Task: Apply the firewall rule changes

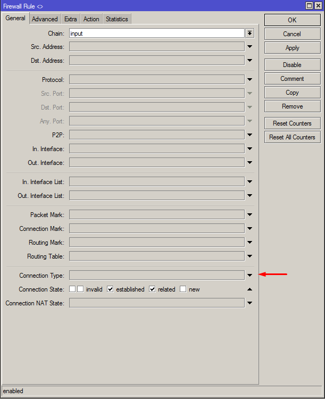Action: click(292, 48)
